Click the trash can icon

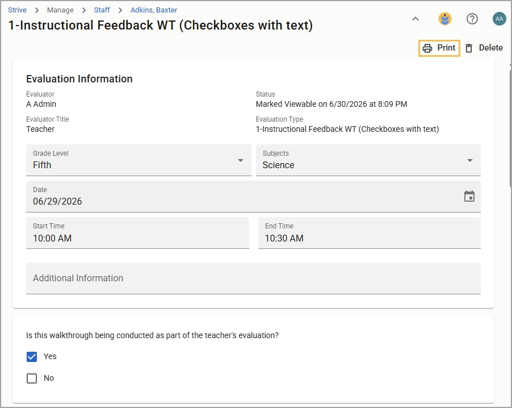click(x=469, y=48)
